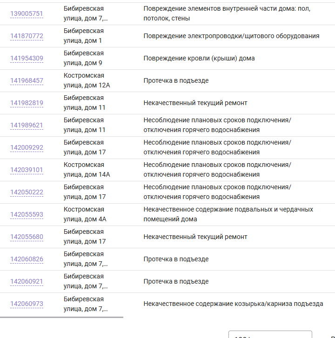Select address cell Костромская улица, дом 12А

(87, 80)
